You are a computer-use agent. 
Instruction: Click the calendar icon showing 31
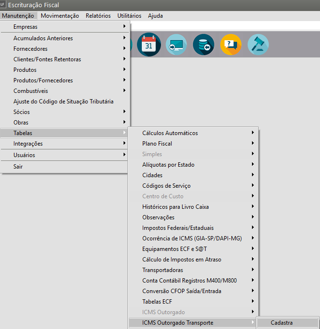pos(148,45)
